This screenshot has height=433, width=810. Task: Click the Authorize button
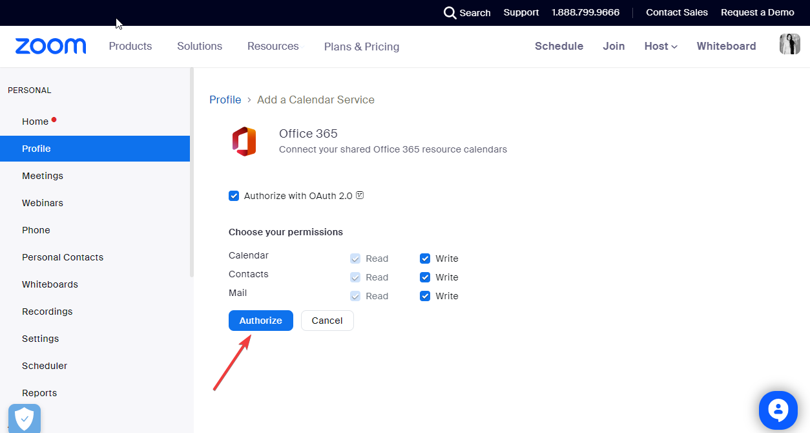[261, 321]
